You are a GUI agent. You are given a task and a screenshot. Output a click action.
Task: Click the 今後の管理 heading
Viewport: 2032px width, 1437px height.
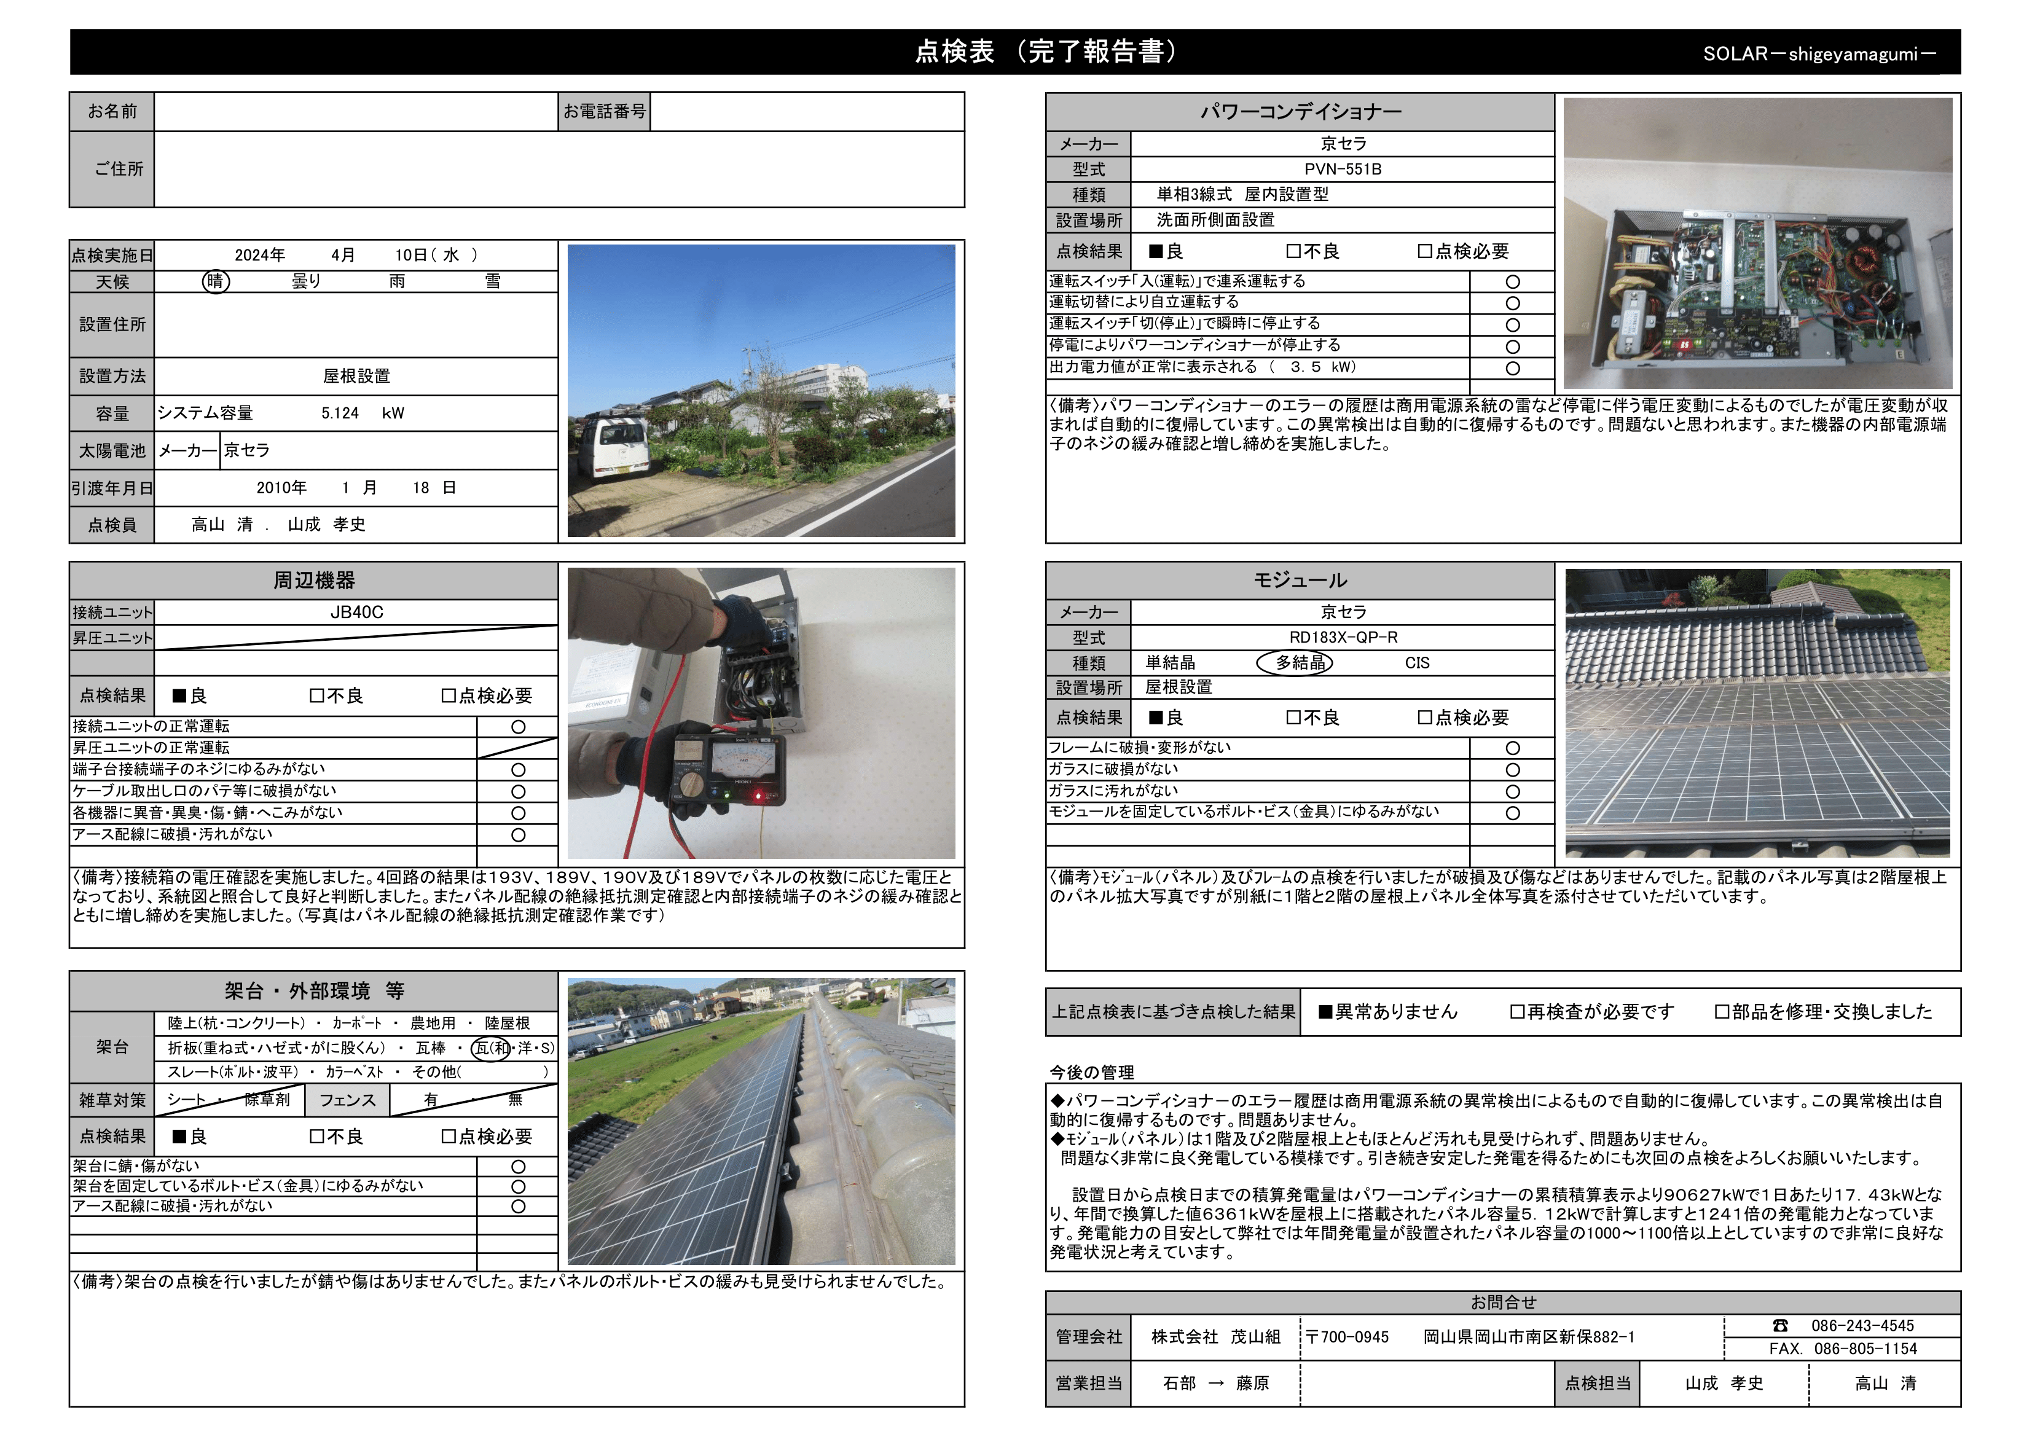click(1091, 1073)
